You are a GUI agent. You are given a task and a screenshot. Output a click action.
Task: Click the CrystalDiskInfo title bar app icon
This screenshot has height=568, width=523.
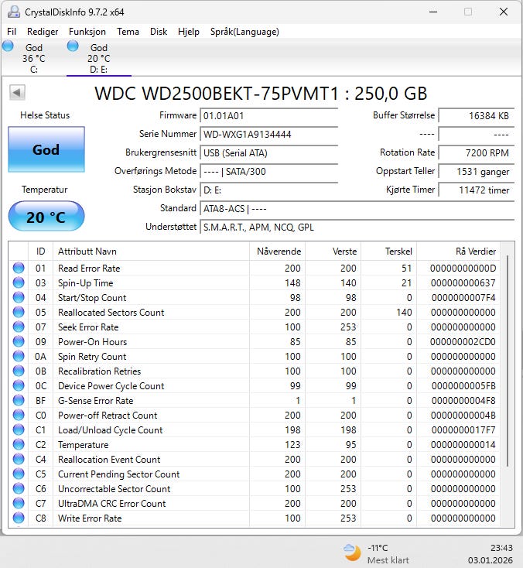coord(12,12)
